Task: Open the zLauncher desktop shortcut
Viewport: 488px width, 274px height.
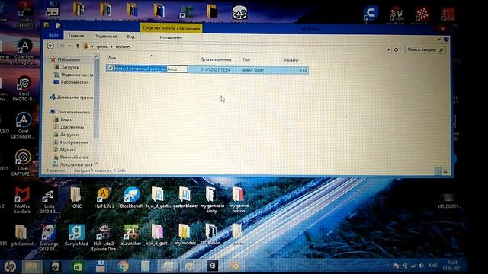Action: pyautogui.click(x=131, y=235)
